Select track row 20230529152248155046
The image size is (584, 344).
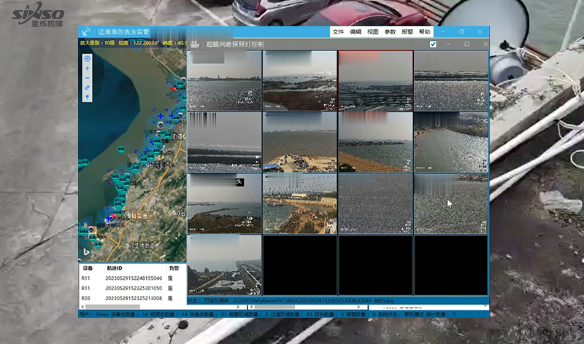point(134,278)
